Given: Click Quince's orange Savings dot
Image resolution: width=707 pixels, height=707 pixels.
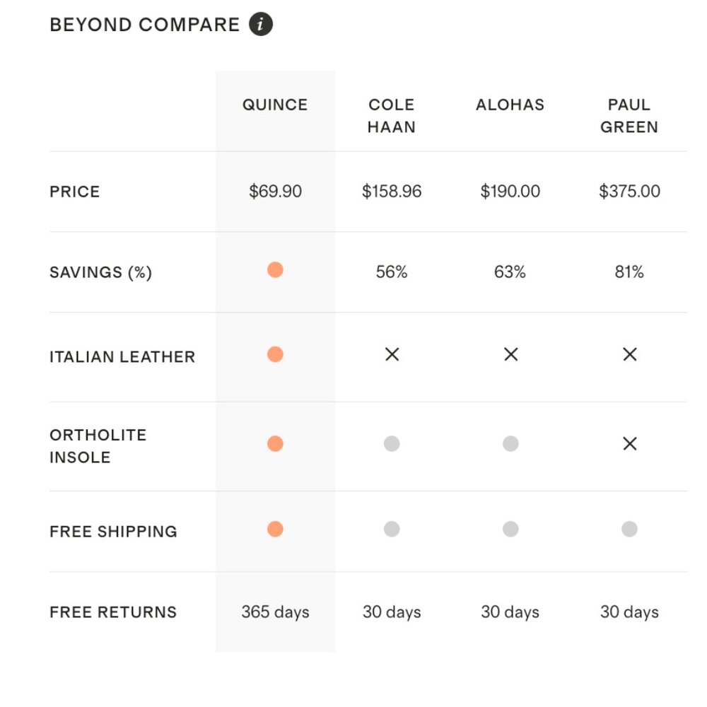Looking at the screenshot, I should [275, 269].
